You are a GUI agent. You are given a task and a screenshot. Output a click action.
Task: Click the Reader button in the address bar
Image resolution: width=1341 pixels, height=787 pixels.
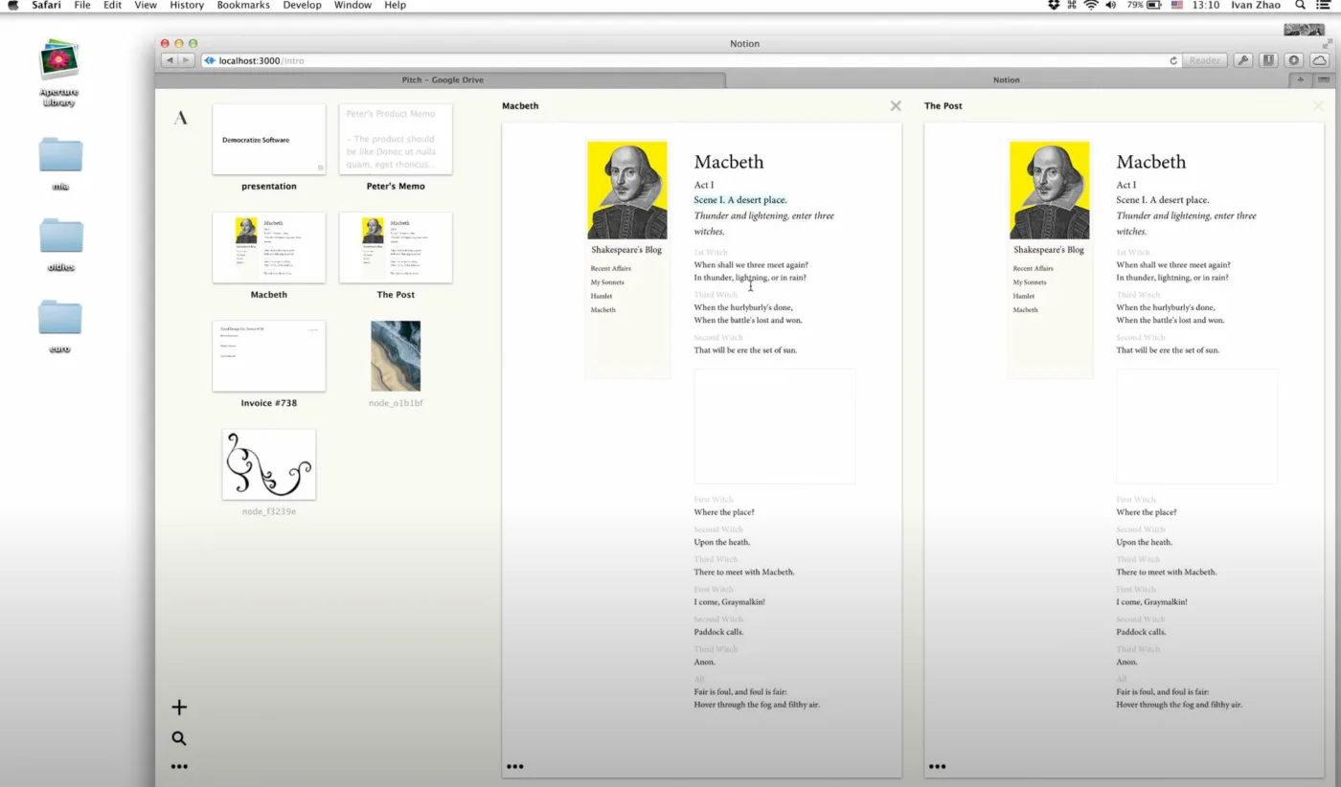[x=1204, y=60]
